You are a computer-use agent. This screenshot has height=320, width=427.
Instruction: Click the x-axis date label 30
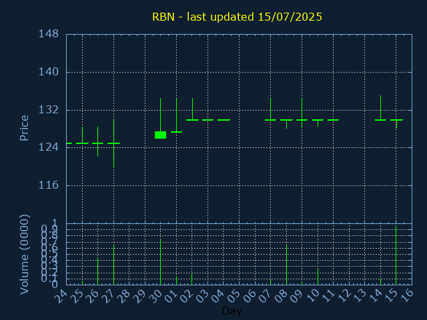pyautogui.click(x=155, y=296)
